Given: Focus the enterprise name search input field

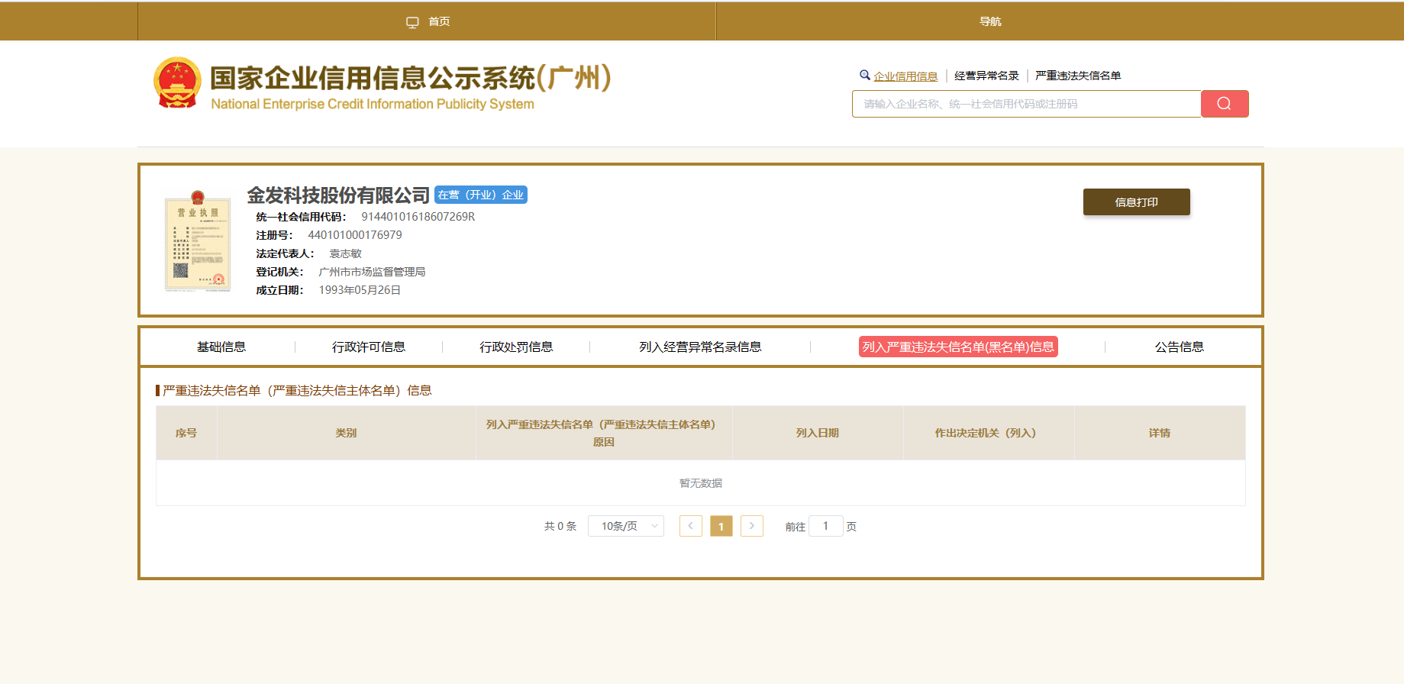Looking at the screenshot, I should [1027, 104].
